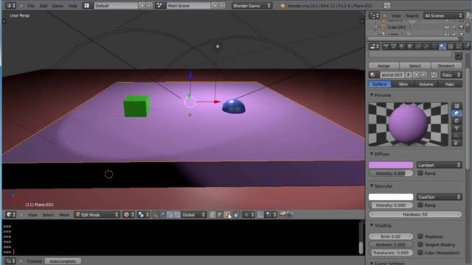This screenshot has width=472, height=265.
Task: Enable the specular Ramp checkbox
Action: (420, 205)
